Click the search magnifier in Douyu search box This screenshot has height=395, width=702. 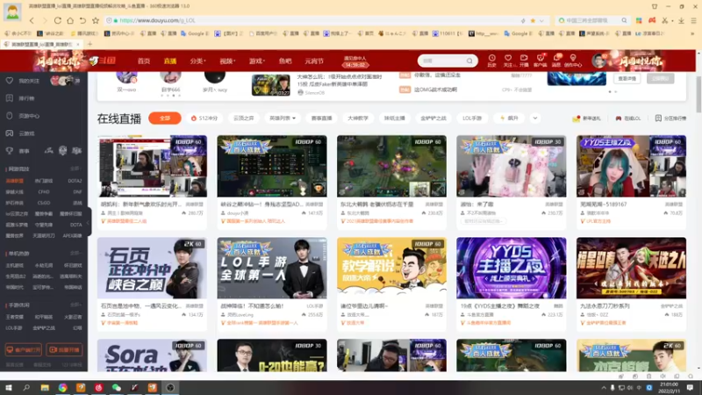tap(469, 61)
